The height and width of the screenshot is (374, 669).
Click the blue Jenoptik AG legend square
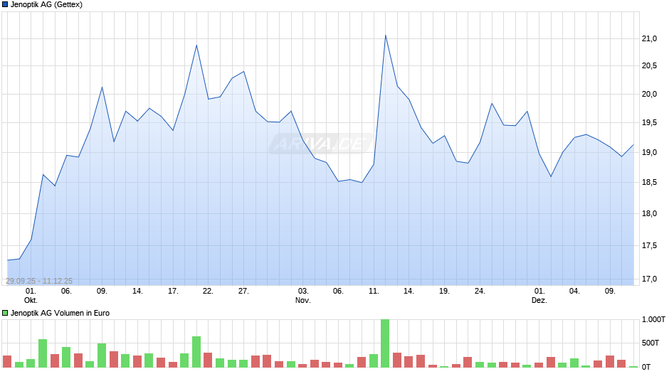tap(5, 5)
